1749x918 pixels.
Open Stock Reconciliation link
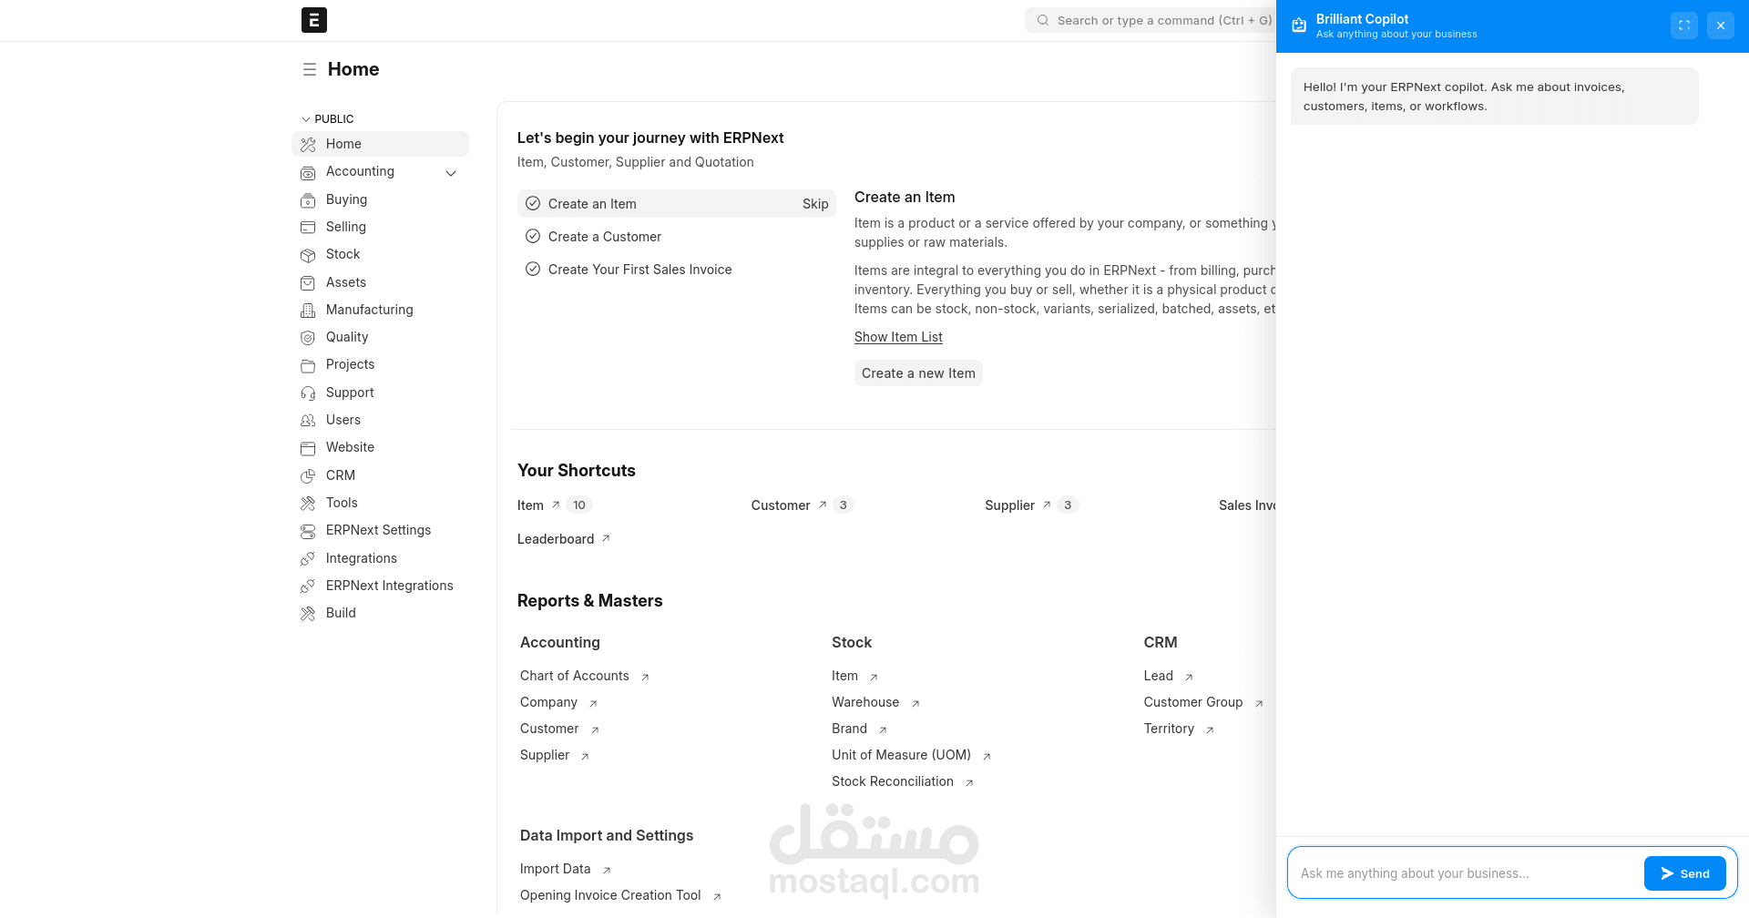point(893,781)
